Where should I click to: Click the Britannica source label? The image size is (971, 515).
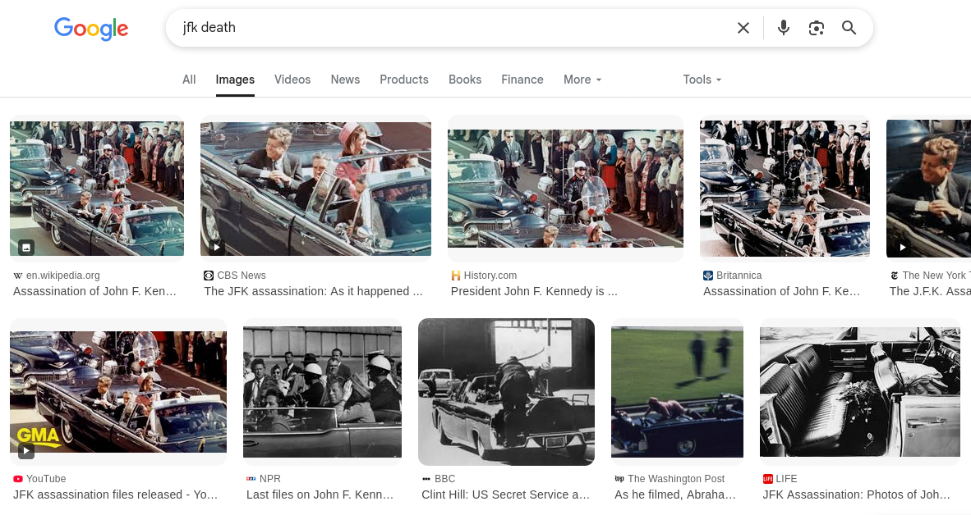point(739,276)
